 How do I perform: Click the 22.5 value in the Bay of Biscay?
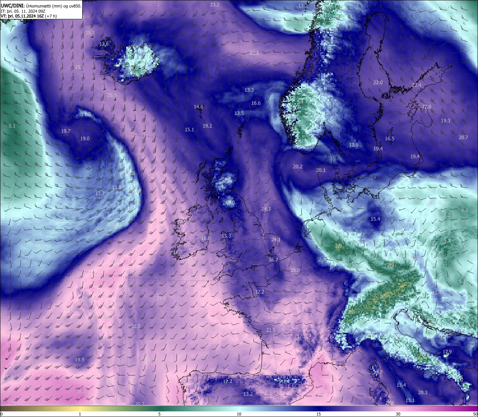[136, 326]
